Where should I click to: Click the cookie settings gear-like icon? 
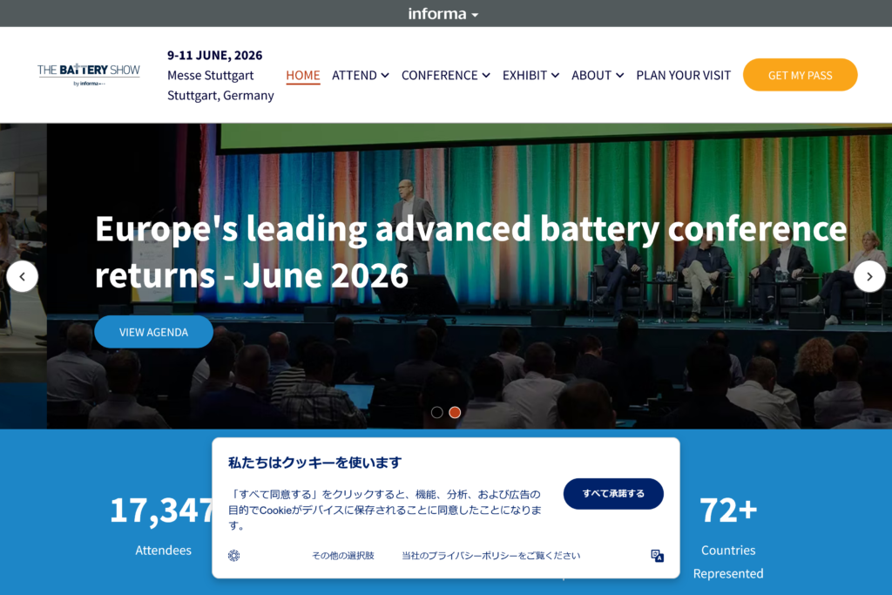[233, 556]
